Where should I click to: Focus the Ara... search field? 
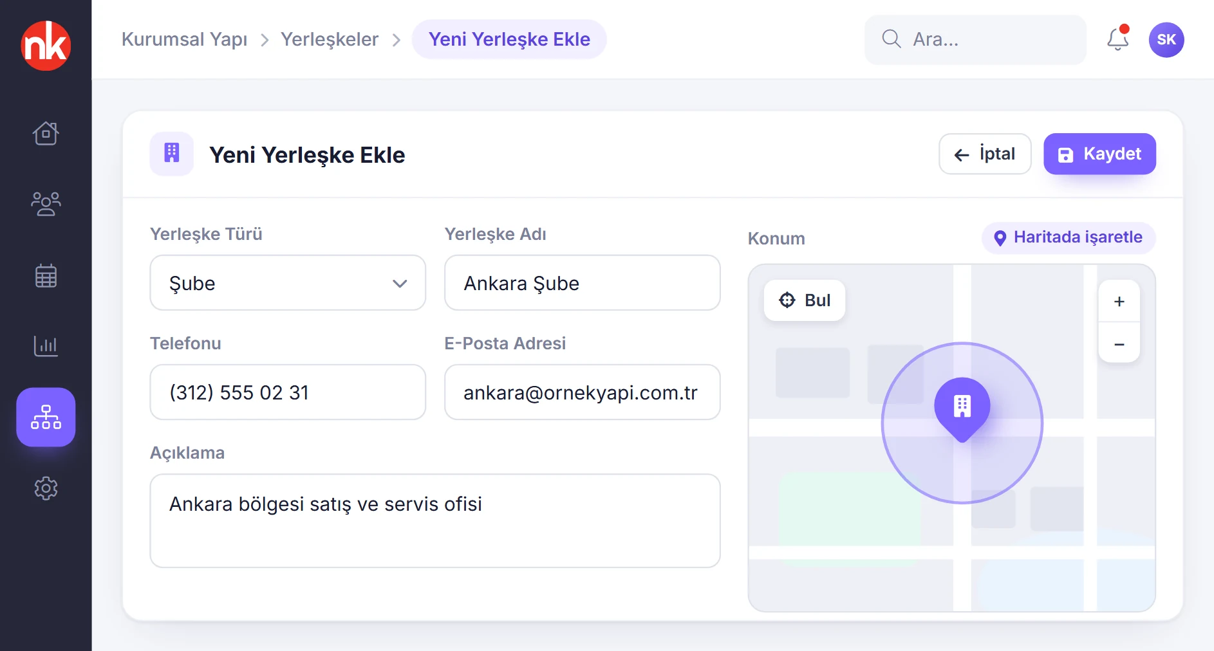point(975,40)
